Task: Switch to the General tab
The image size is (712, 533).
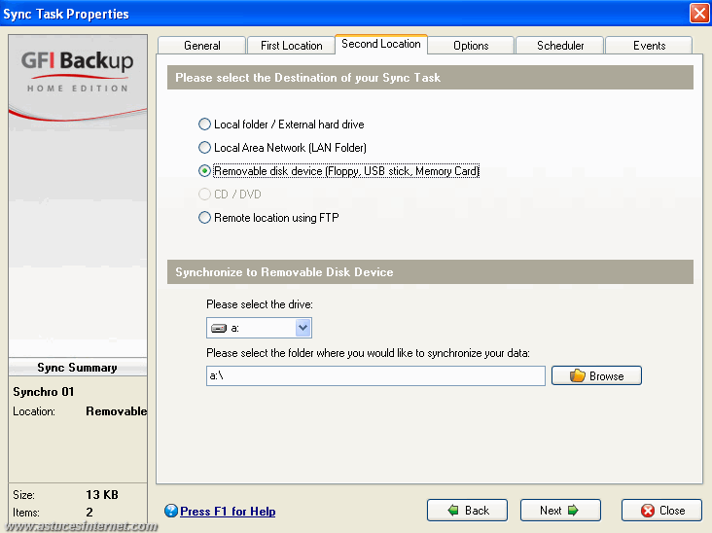Action: (201, 46)
